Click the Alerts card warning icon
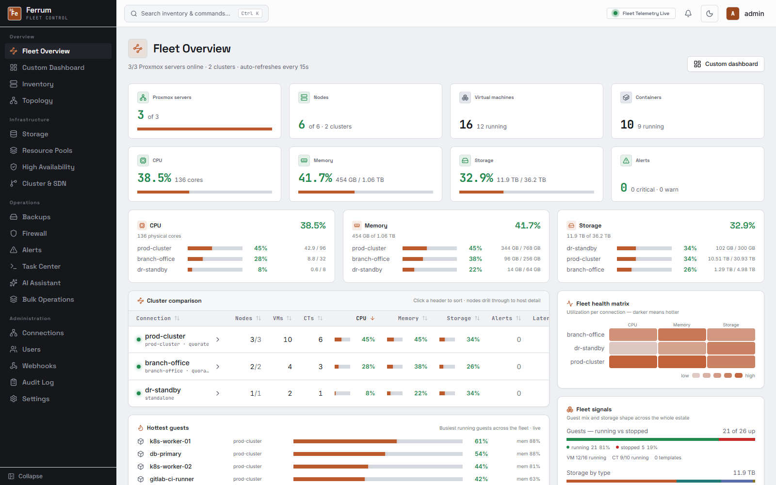This screenshot has height=485, width=776. 626,161
